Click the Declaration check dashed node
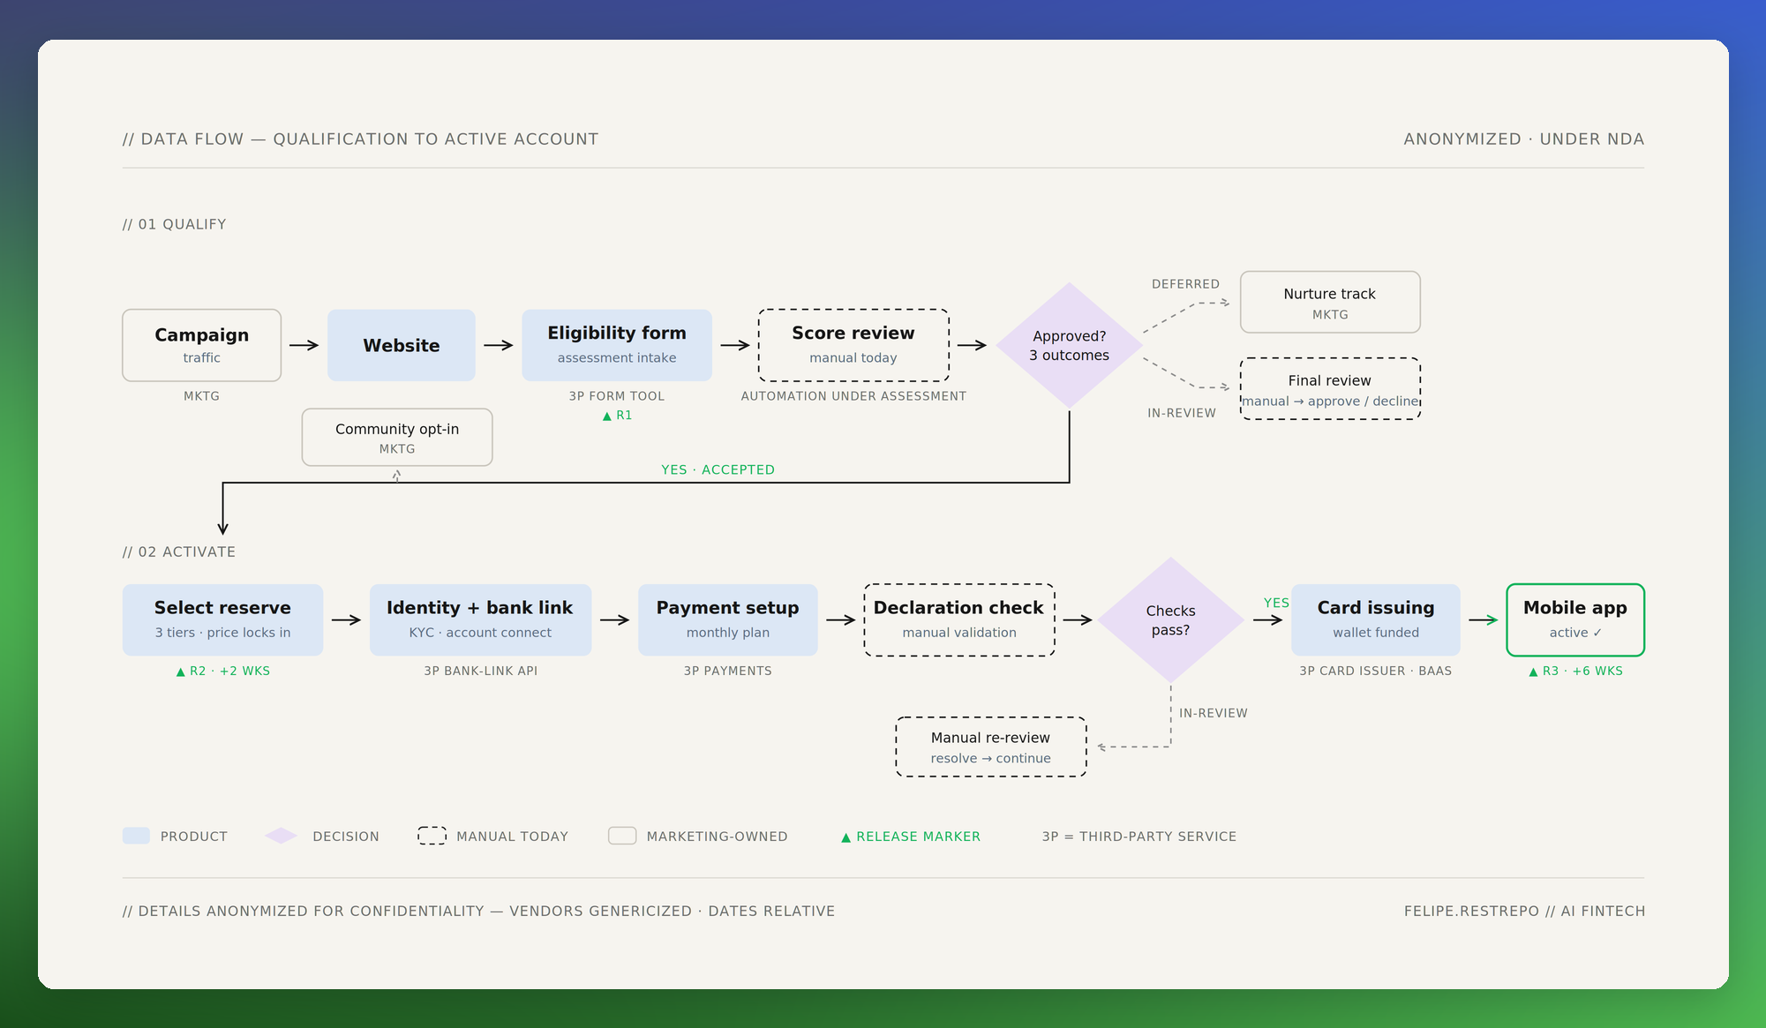 [959, 619]
